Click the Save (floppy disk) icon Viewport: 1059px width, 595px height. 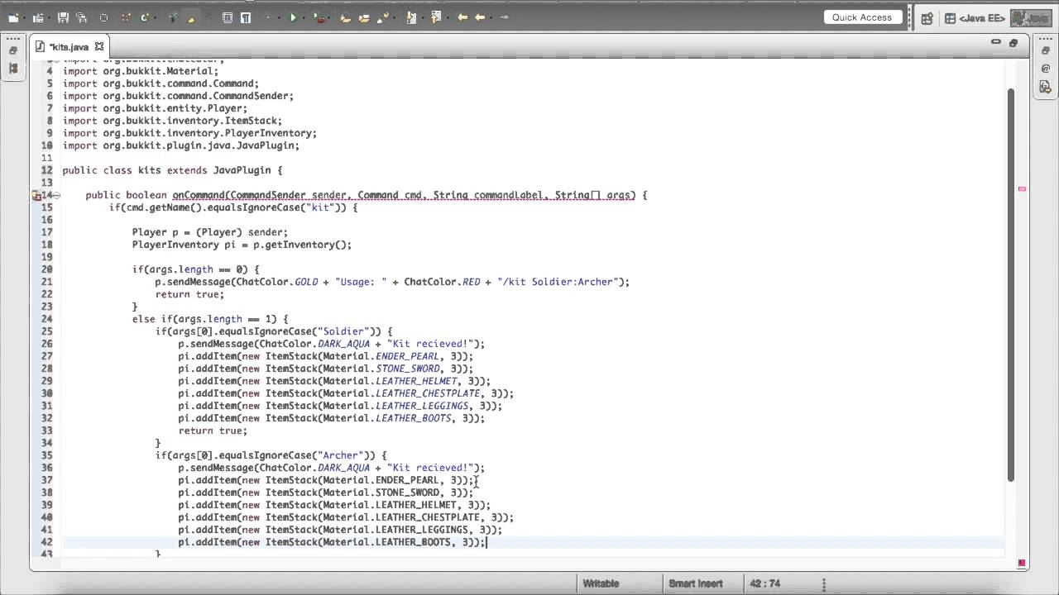click(x=63, y=17)
